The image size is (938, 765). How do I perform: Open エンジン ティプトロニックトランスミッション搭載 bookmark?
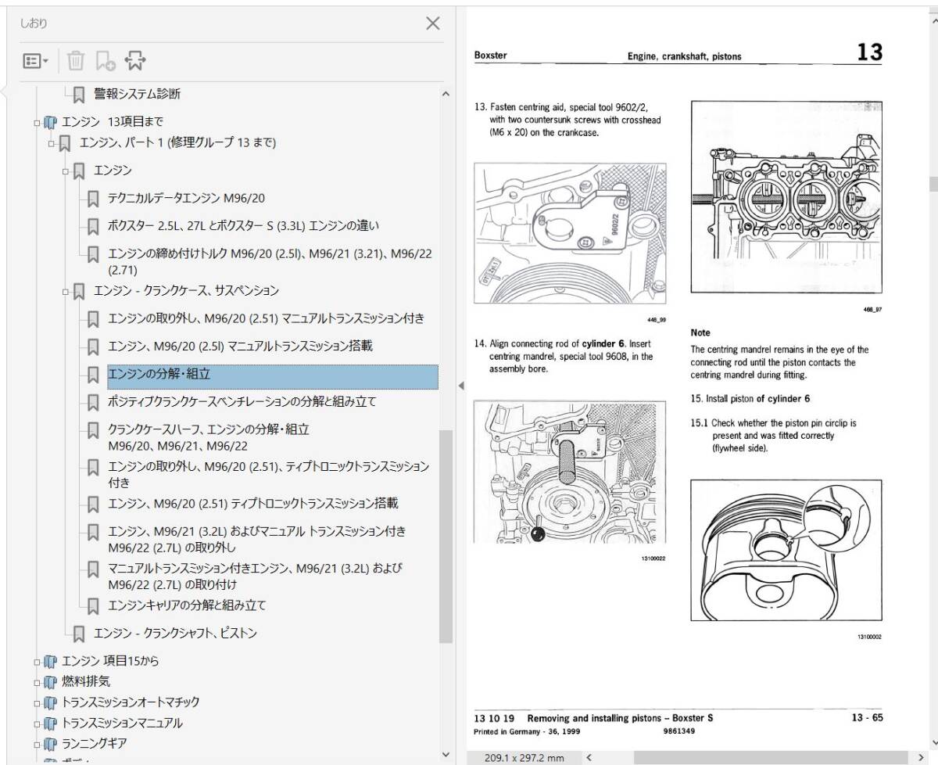[x=253, y=503]
